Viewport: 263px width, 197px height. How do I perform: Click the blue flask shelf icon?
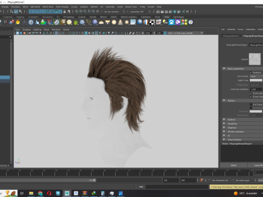coord(37,22)
